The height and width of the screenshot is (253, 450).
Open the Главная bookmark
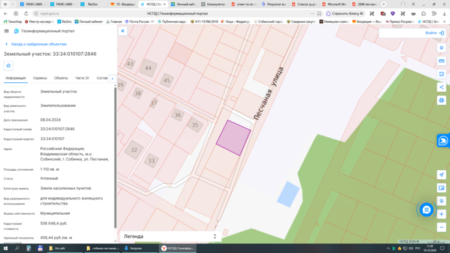pyautogui.click(x=114, y=21)
